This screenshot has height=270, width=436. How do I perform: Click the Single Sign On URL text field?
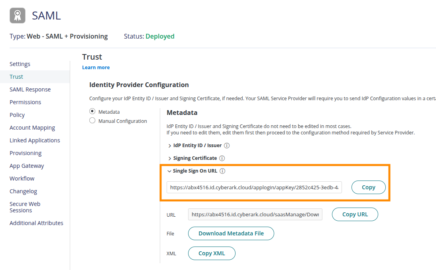point(254,187)
